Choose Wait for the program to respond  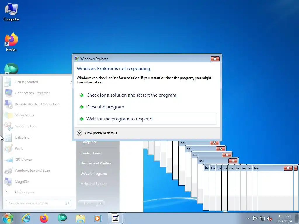point(147,119)
